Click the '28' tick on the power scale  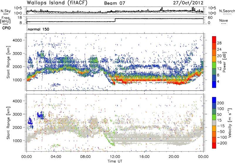pos(219,43)
